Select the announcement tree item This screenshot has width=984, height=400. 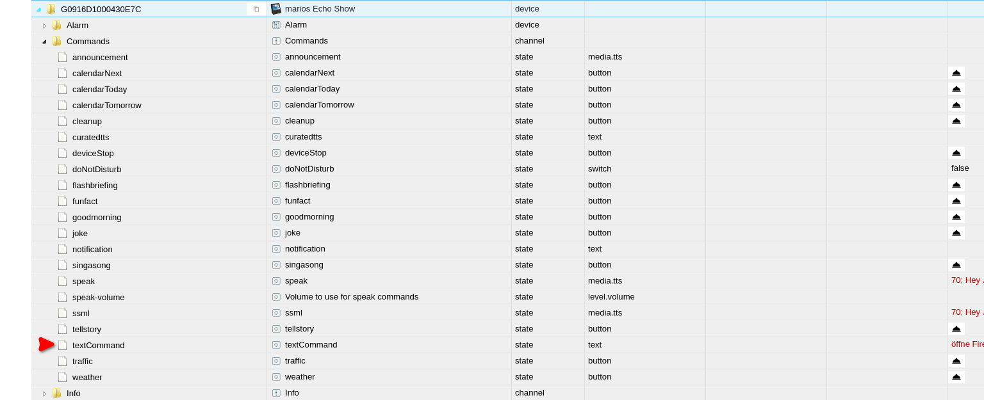[100, 57]
